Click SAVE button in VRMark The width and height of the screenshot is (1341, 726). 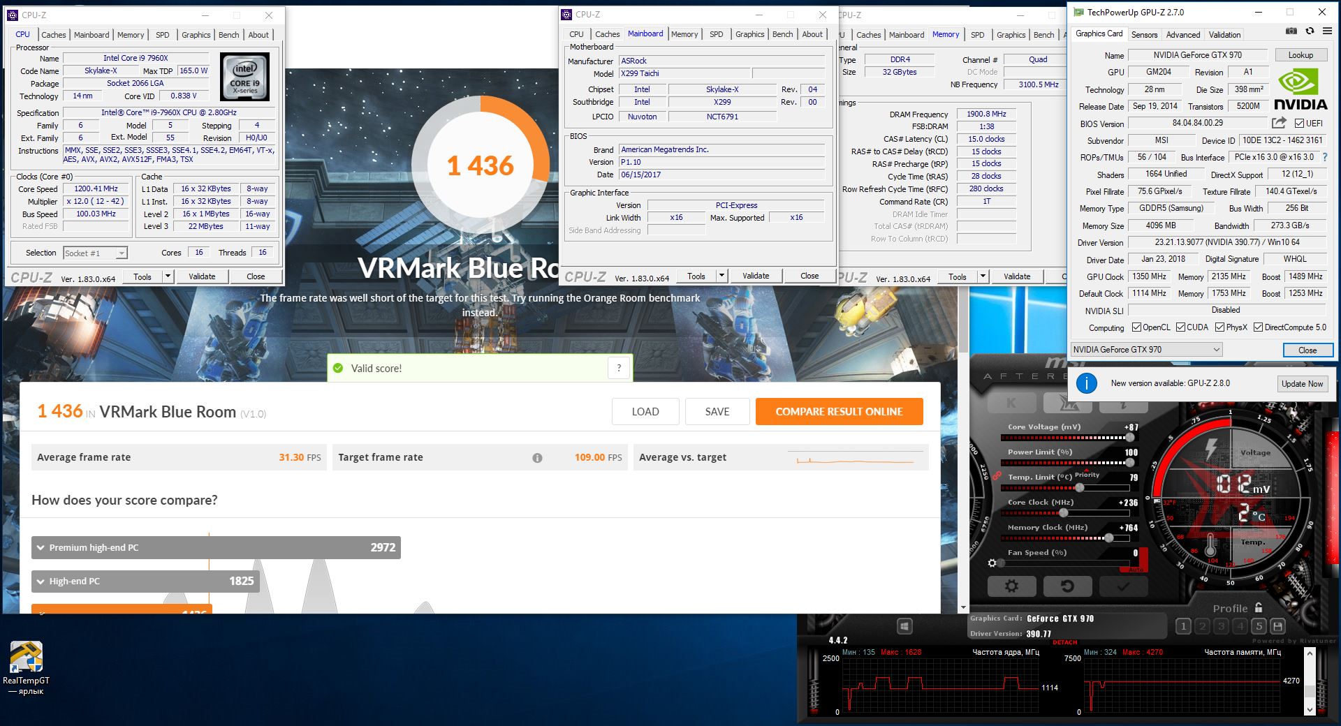pos(717,412)
